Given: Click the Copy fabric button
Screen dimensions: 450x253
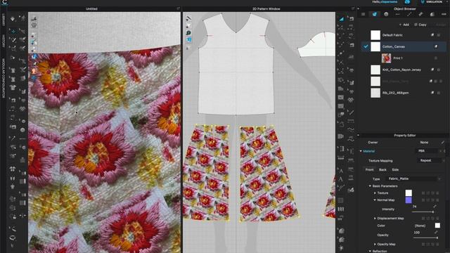Looking at the screenshot, I should pos(420,25).
